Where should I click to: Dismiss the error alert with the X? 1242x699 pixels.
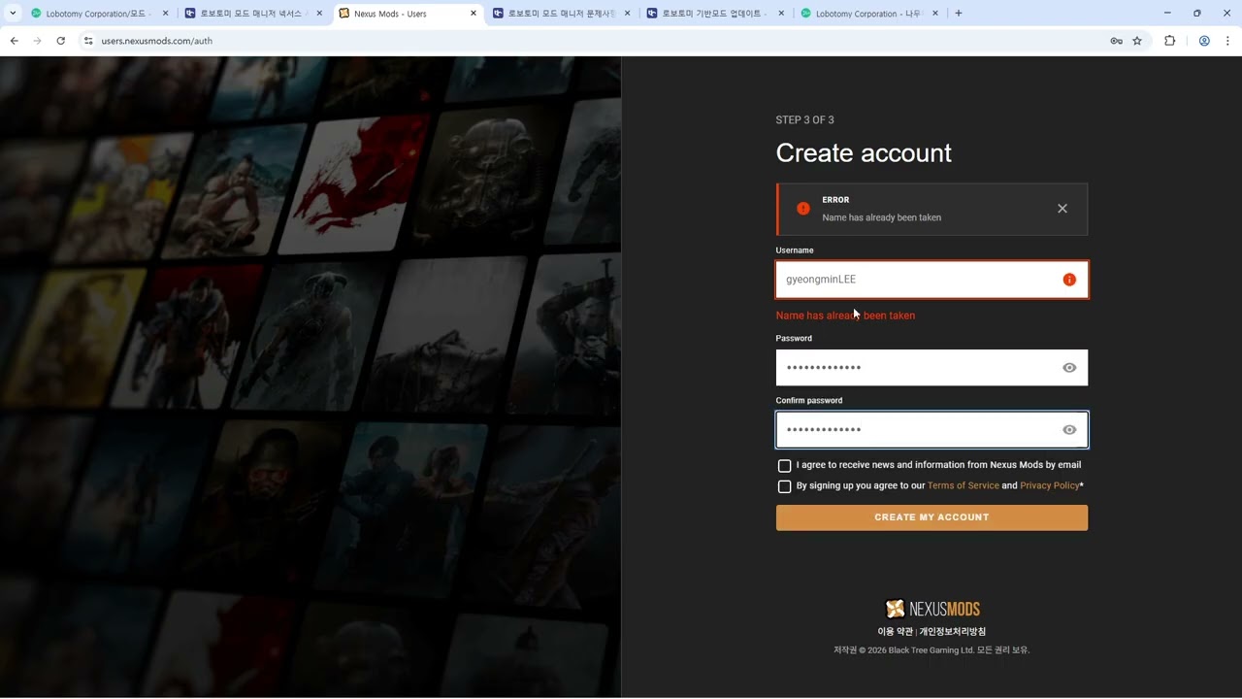click(1062, 209)
